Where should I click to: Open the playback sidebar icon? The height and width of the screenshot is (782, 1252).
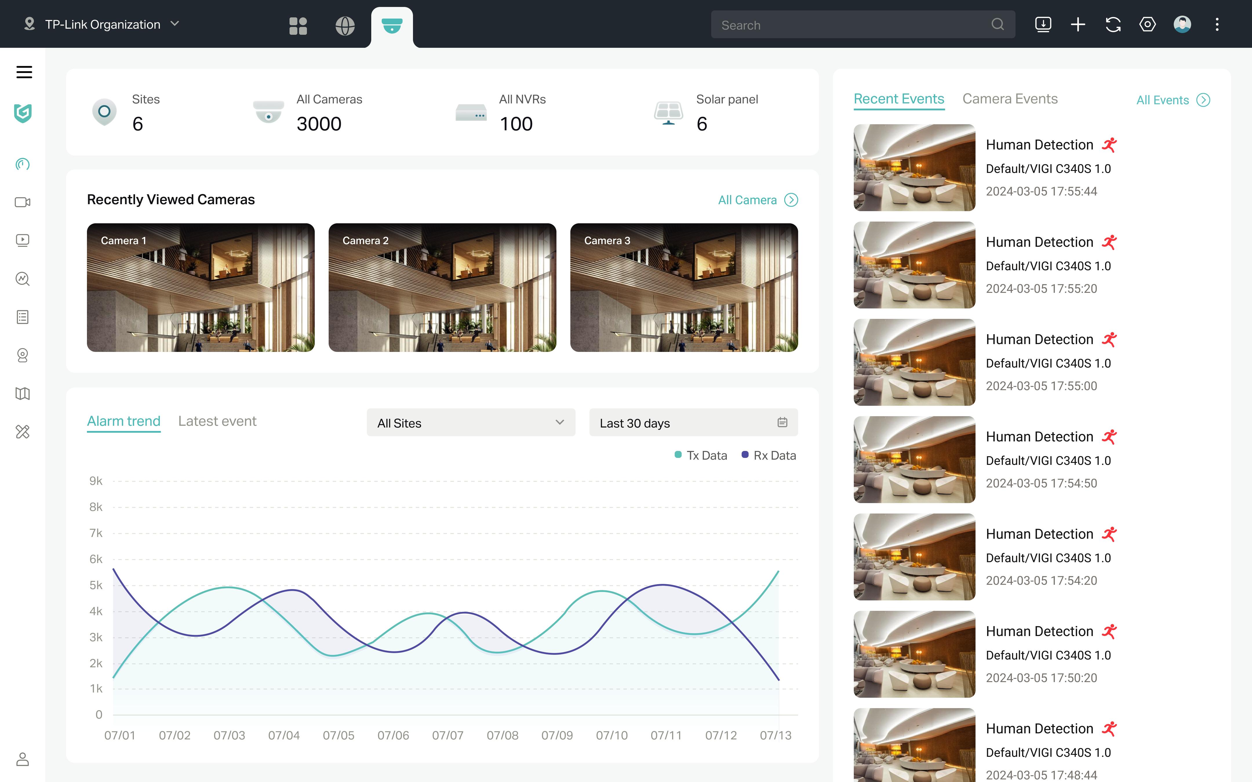(x=22, y=240)
